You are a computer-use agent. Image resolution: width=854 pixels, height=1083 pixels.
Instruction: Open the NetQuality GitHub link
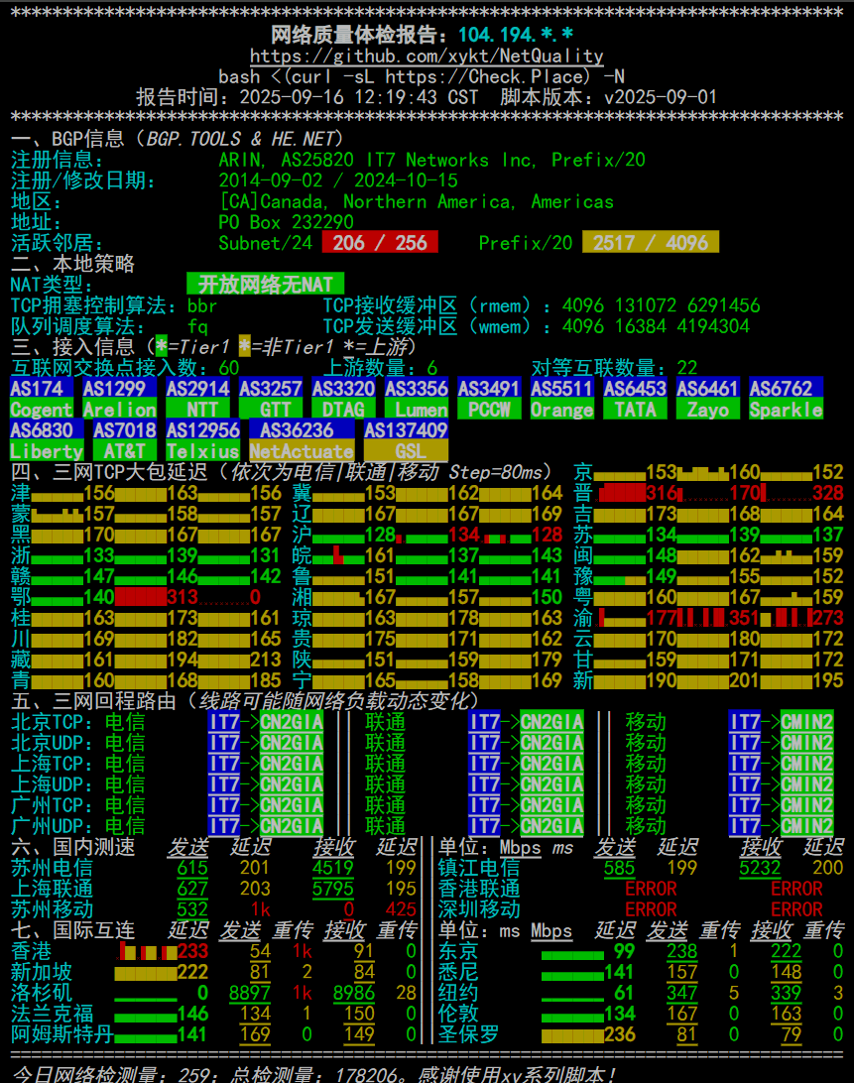pyautogui.click(x=427, y=55)
